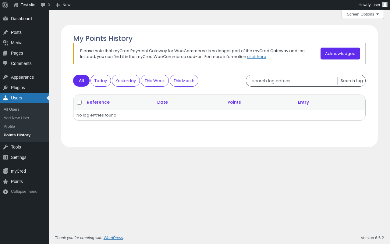The height and width of the screenshot is (244, 390).
Task: Open Media library icon in sidebar
Action: click(x=5, y=43)
